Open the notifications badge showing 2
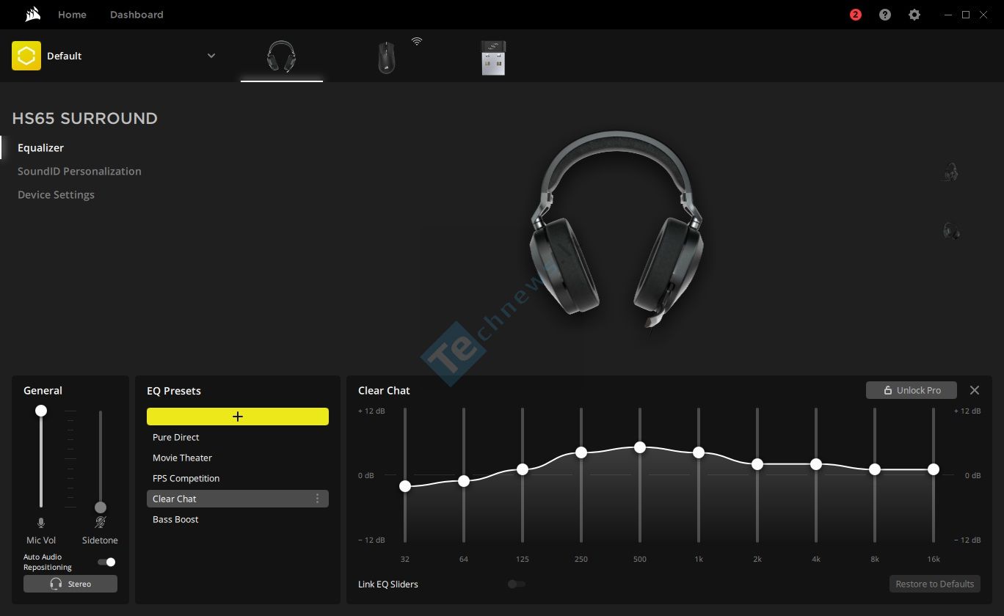The height and width of the screenshot is (616, 1004). pyautogui.click(x=856, y=15)
